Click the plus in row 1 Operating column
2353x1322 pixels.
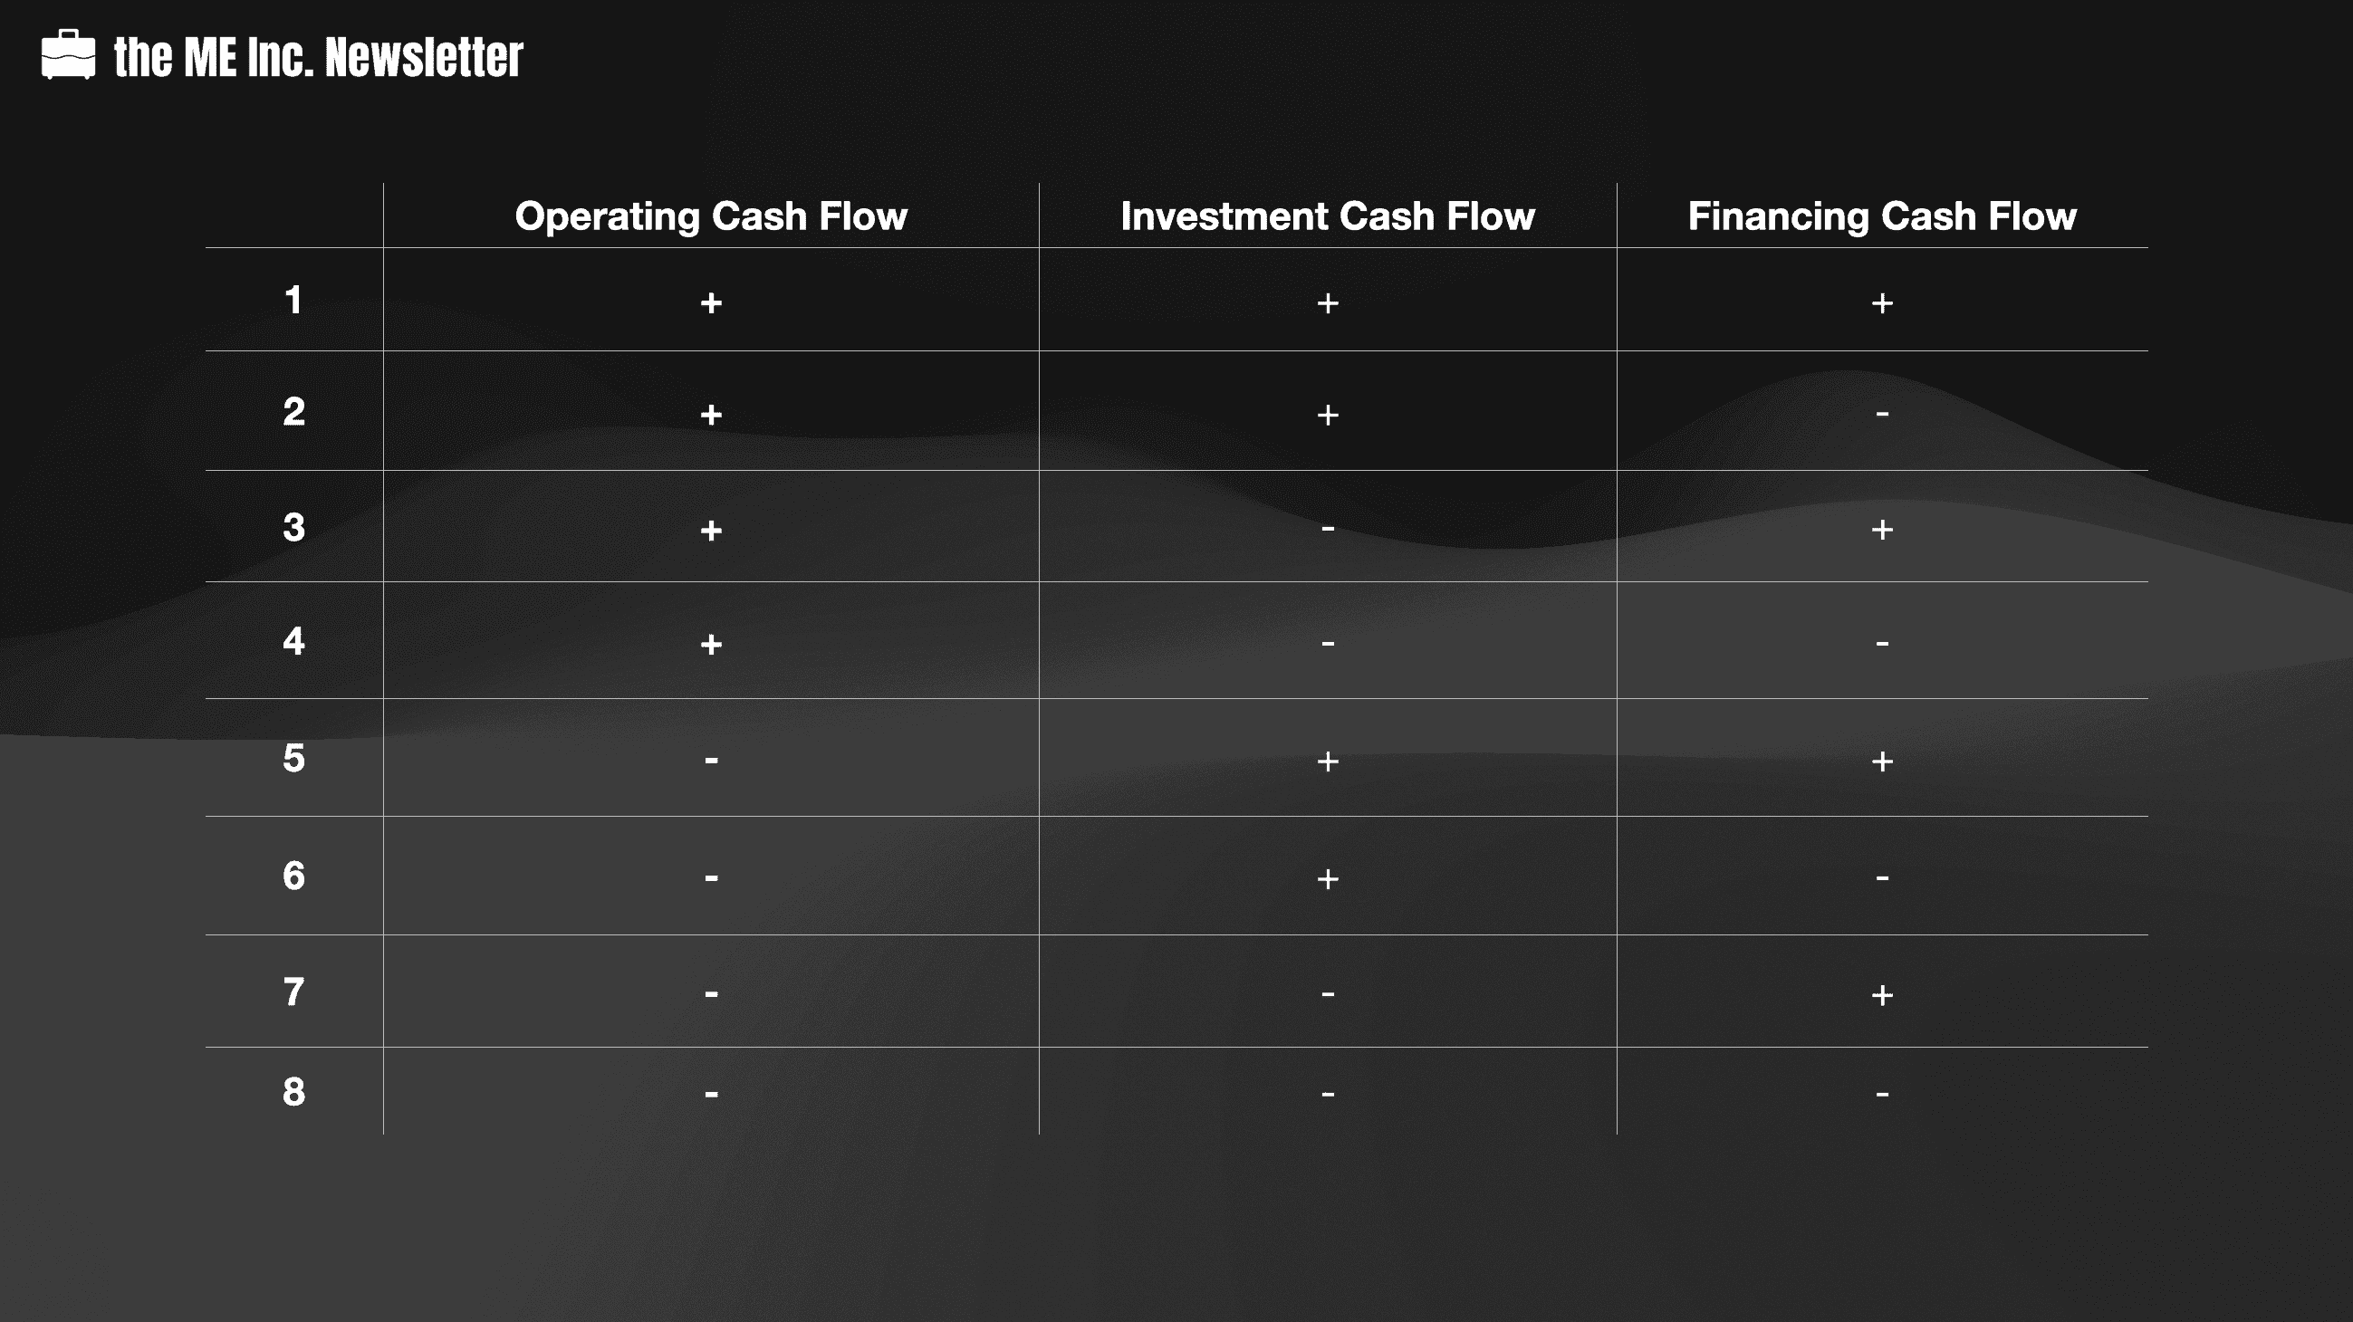coord(711,303)
